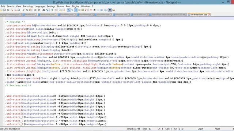Select the vm-ltr-reviews.css tab
The height and width of the screenshot is (131, 234).
pyautogui.click(x=199, y=15)
